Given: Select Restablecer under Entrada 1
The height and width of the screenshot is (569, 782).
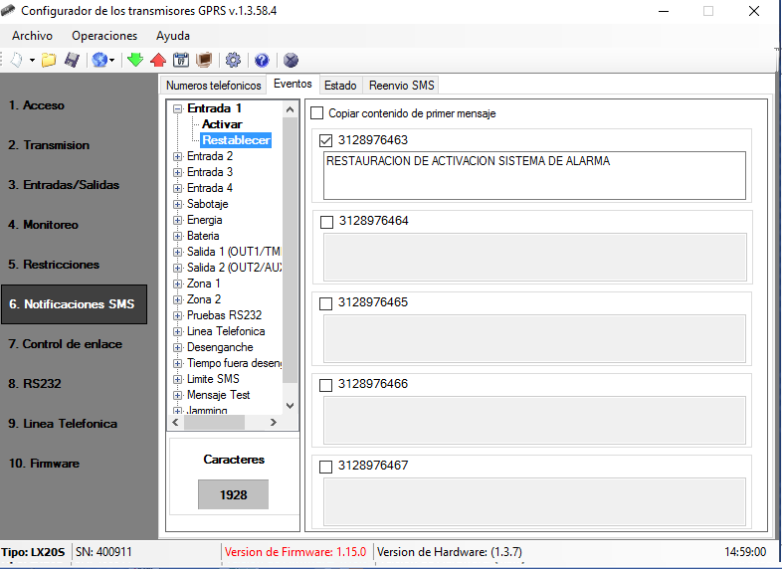Looking at the screenshot, I should click(x=236, y=140).
